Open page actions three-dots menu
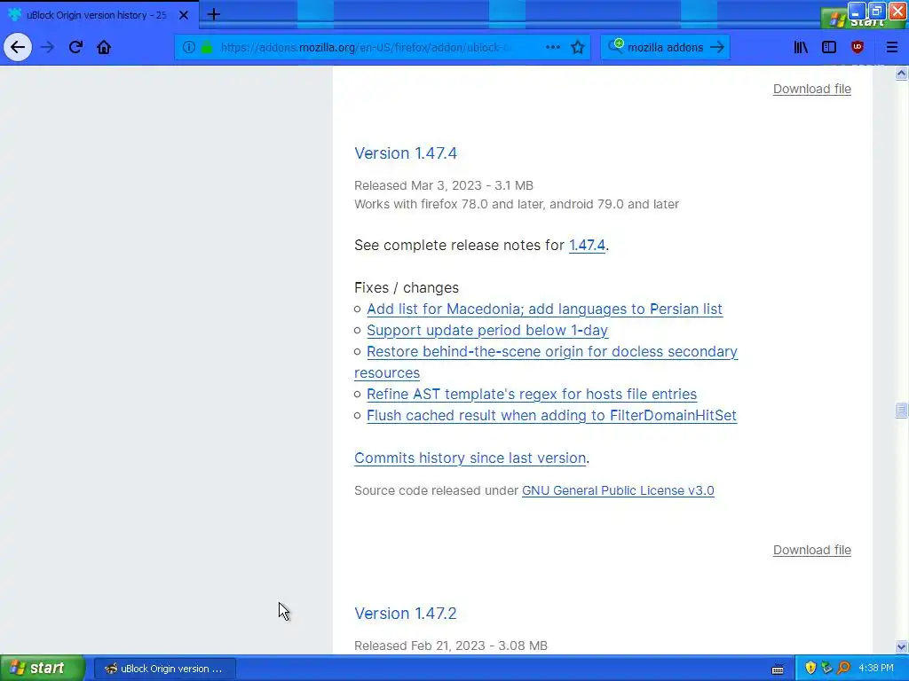This screenshot has height=681, width=909. (x=553, y=47)
